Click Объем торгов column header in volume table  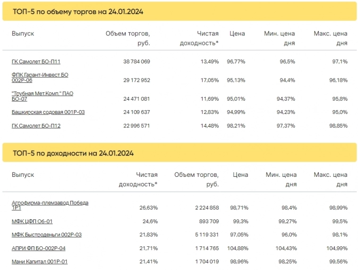[128, 38]
